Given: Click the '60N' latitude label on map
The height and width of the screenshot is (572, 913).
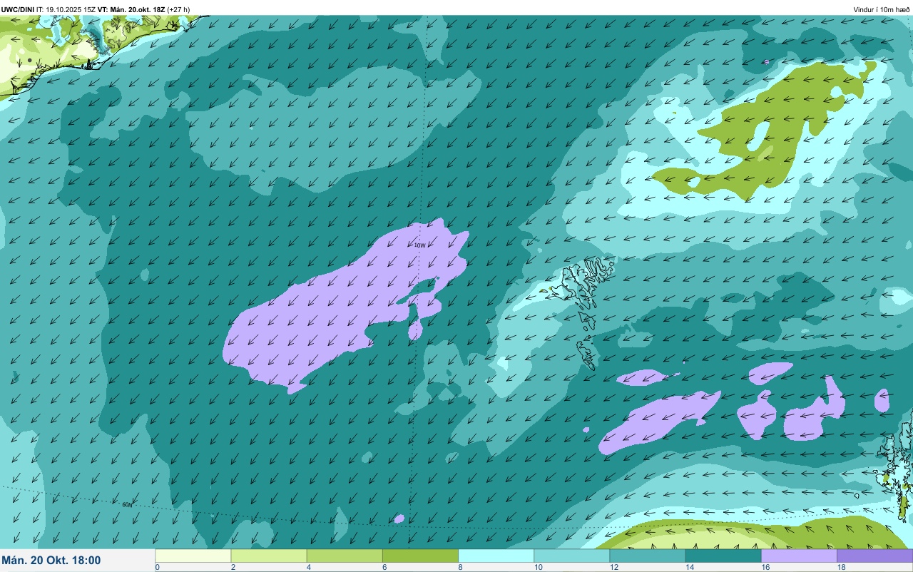Looking at the screenshot, I should coord(127,505).
